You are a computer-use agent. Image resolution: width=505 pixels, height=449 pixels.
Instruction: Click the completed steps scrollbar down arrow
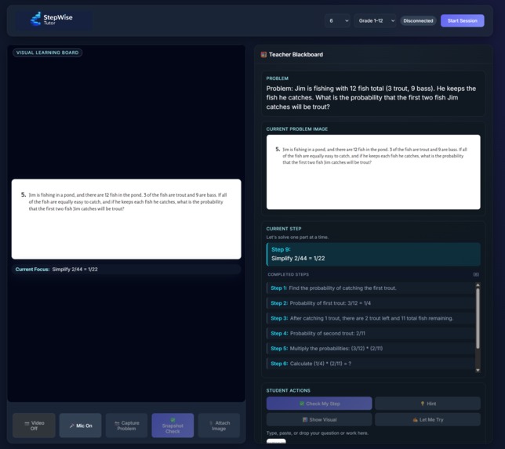coord(478,370)
